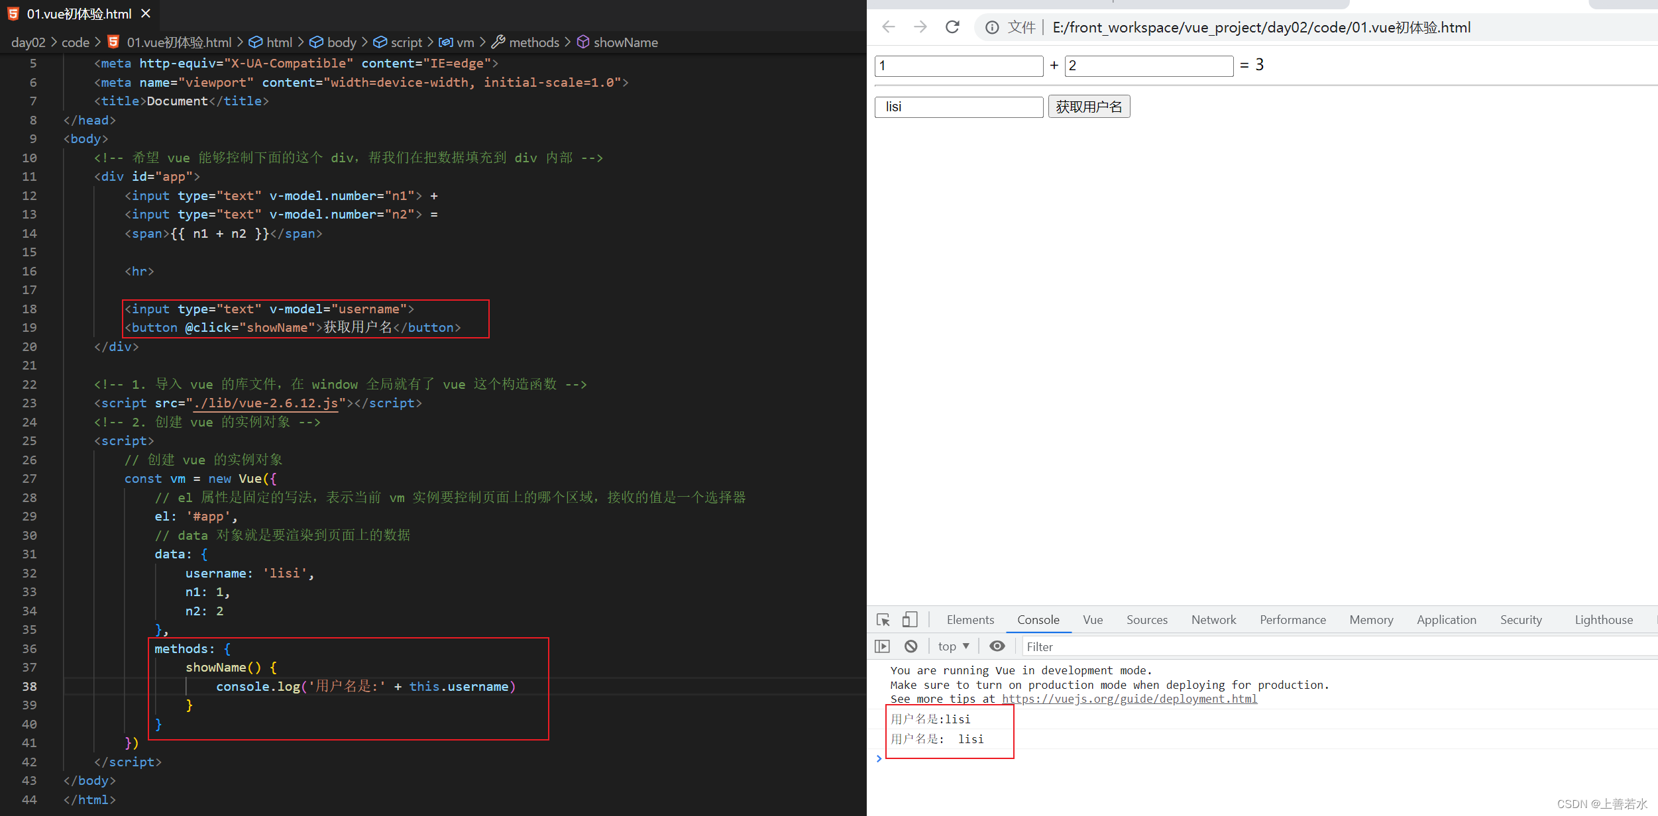Switch to the Memory tab
Screen dimensions: 1658x816
tap(1371, 620)
